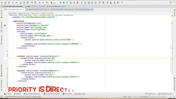176x99 pixels.
Task: Click the mipmap launcher gutter icon
Action: 5,25
